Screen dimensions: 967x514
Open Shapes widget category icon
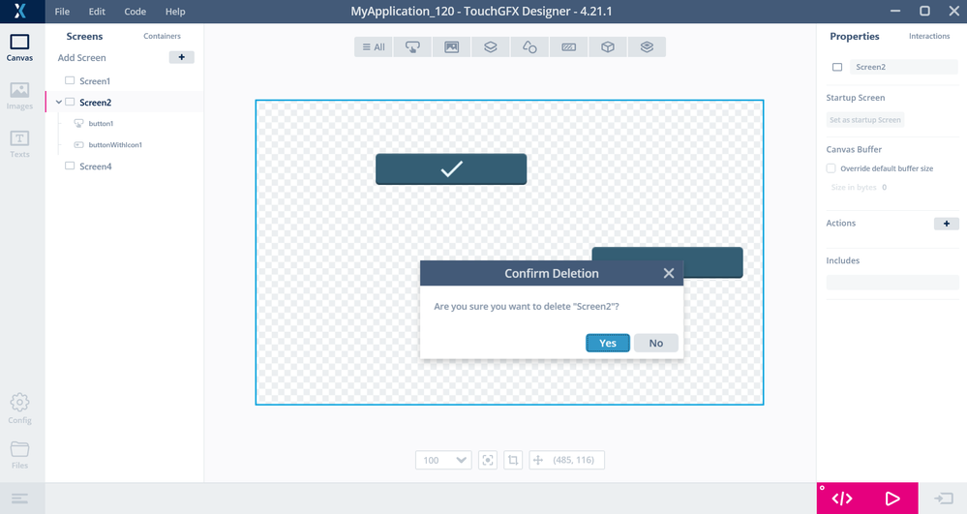tap(529, 46)
